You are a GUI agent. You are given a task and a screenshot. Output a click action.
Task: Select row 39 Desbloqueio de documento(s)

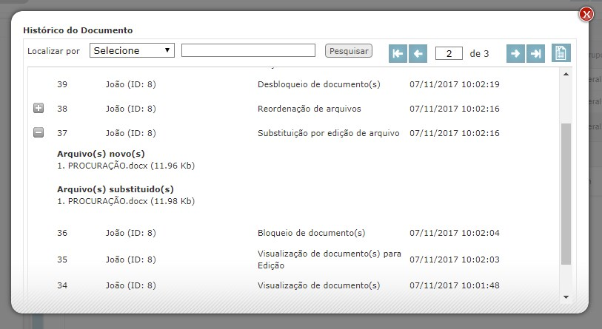coord(318,84)
